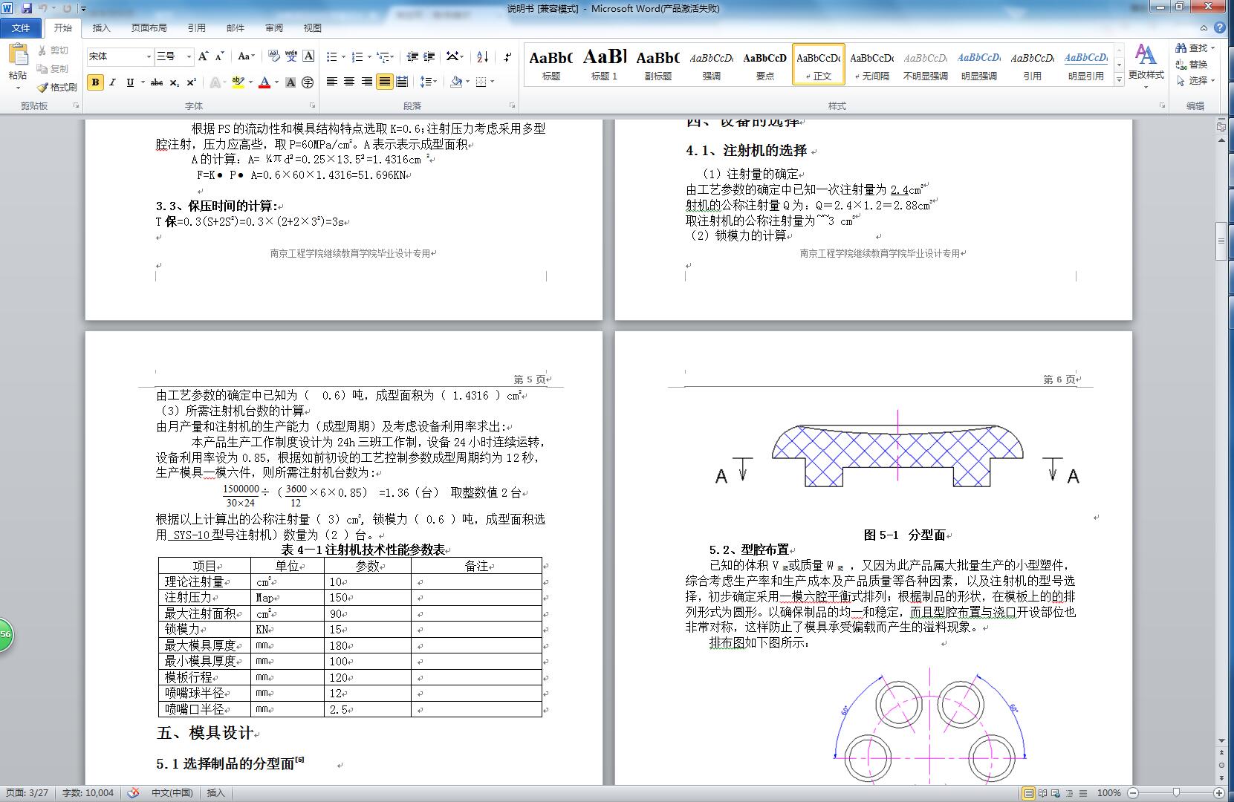Open the font name dropdown (宋体)

(x=148, y=56)
